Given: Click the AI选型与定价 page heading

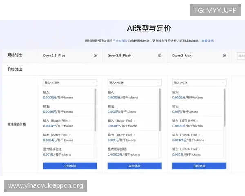Looking at the screenshot, I should tap(149, 29).
